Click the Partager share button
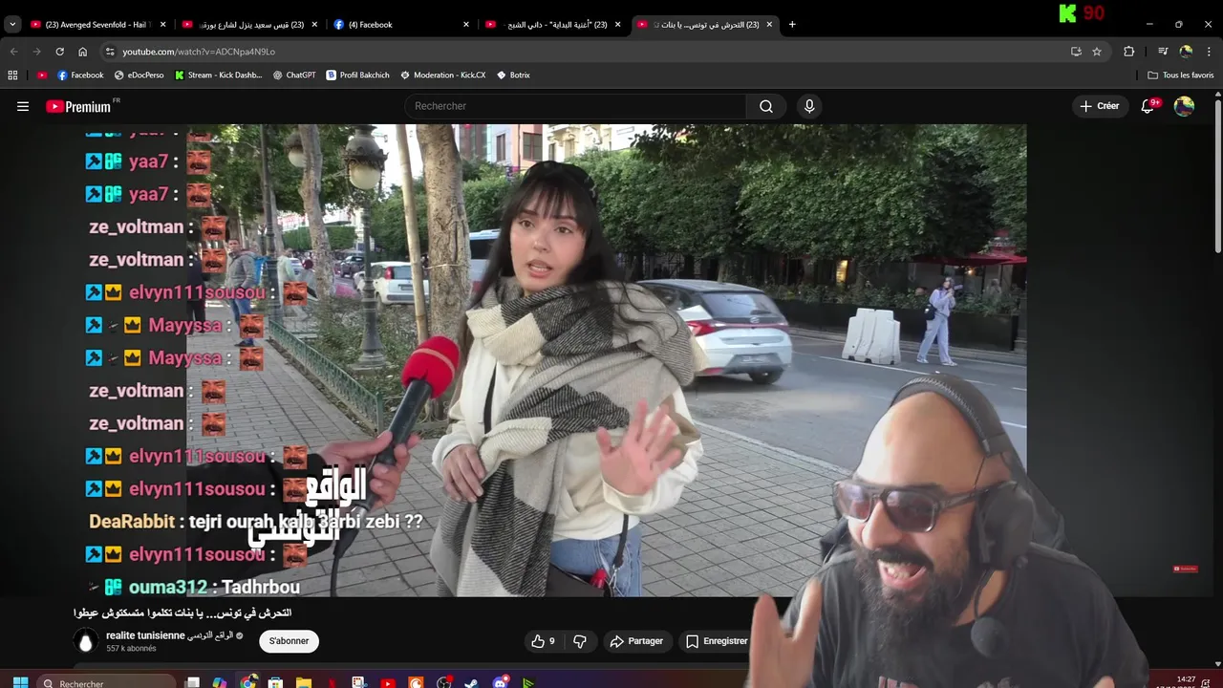This screenshot has height=688, width=1223. click(x=636, y=641)
